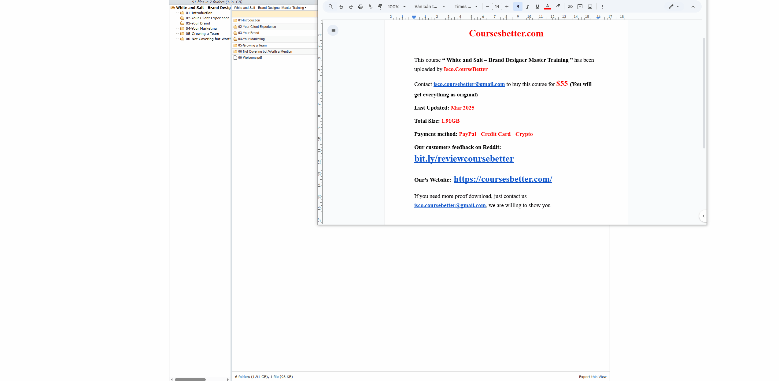Click the tree panel horizontal scrollbar thumb

tap(190, 379)
